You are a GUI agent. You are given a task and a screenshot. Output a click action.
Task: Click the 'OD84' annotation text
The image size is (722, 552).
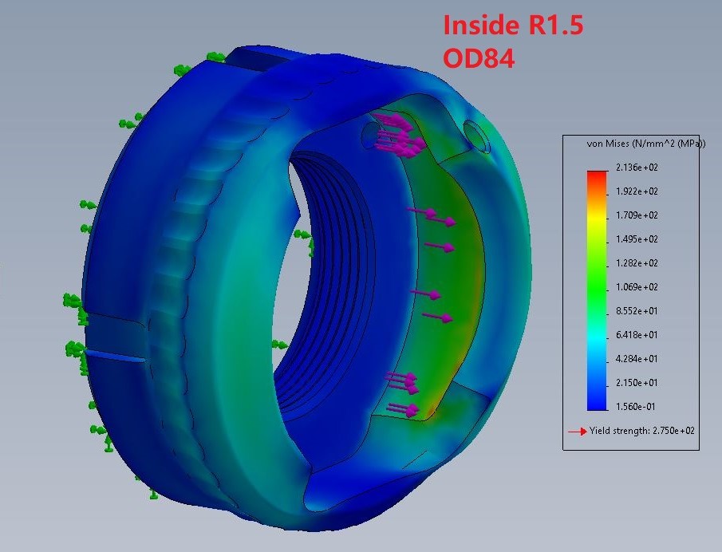pyautogui.click(x=479, y=58)
